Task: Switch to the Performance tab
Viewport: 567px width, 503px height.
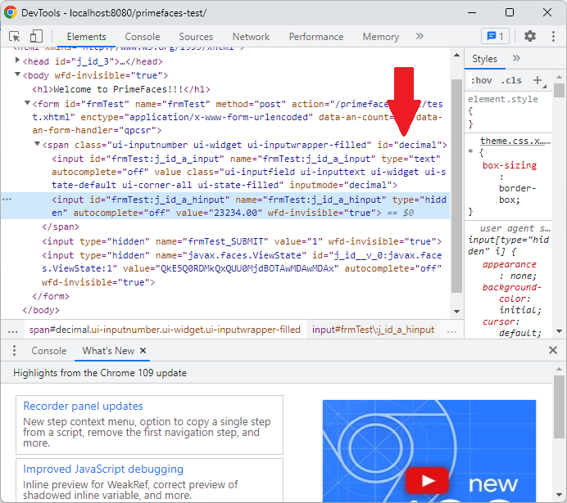Action: tap(316, 37)
